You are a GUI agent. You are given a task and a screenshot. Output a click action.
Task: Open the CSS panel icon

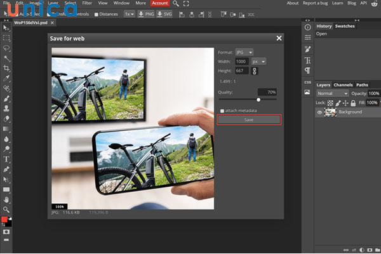pos(307,83)
